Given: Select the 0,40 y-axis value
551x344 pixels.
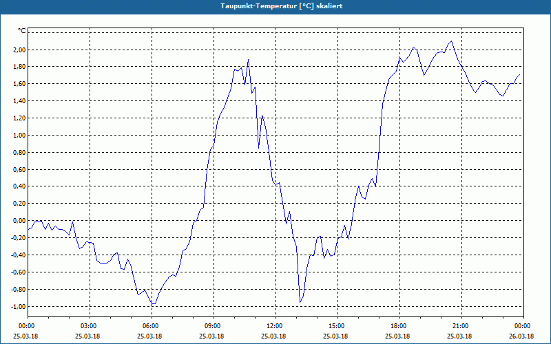Looking at the screenshot, I should coord(20,186).
